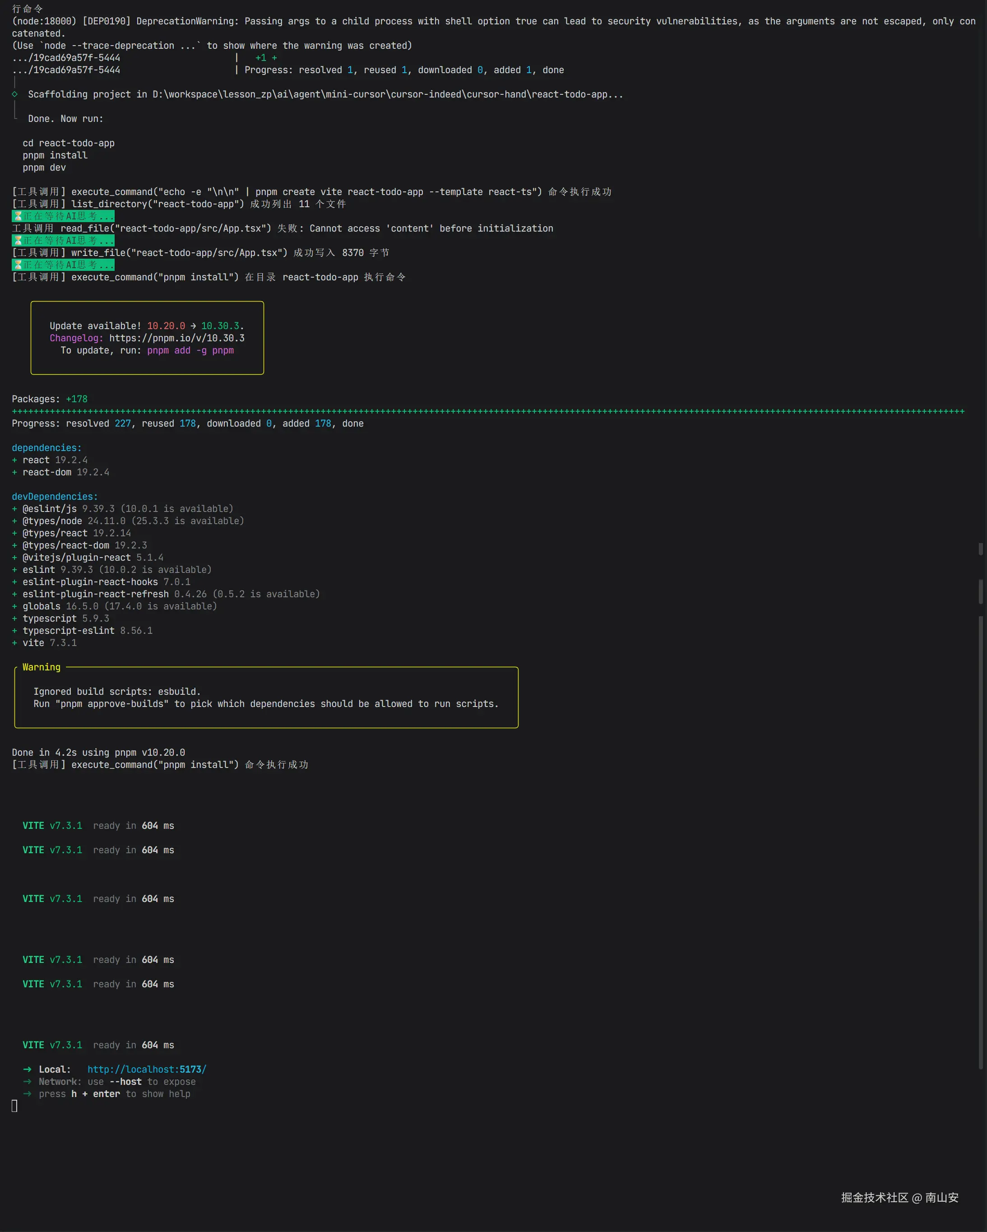
Task: Click the small top scrollbar marker
Action: point(981,549)
